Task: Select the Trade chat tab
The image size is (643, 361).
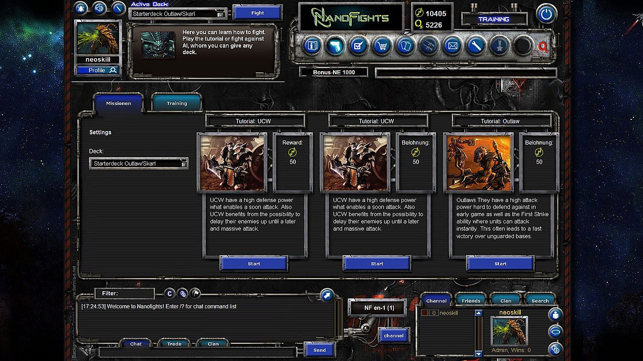Action: coord(174,344)
